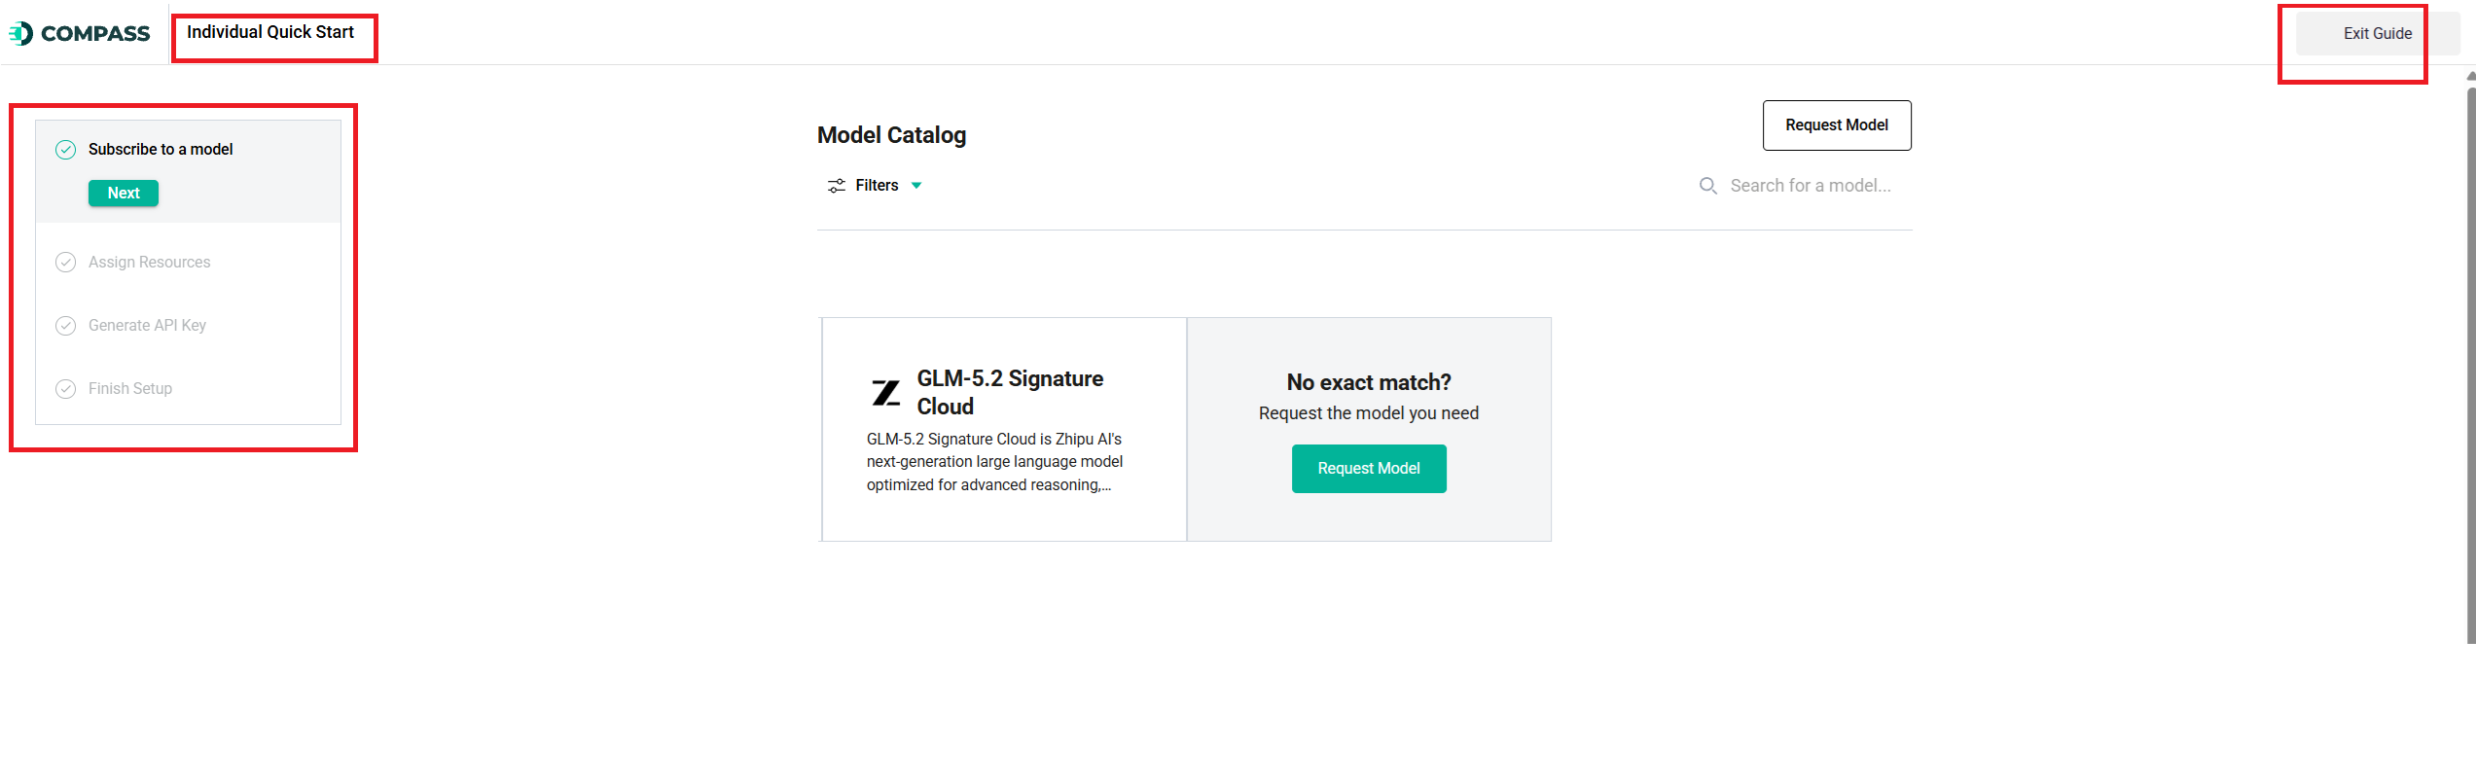This screenshot has width=2476, height=782.
Task: Click the Finish Setup check circle
Action: point(65,389)
